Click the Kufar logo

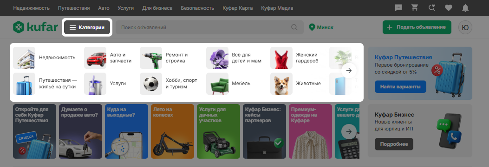(36, 27)
